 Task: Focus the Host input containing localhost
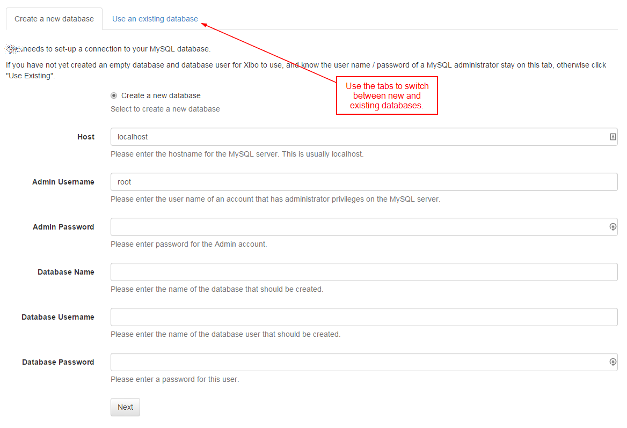[354, 137]
